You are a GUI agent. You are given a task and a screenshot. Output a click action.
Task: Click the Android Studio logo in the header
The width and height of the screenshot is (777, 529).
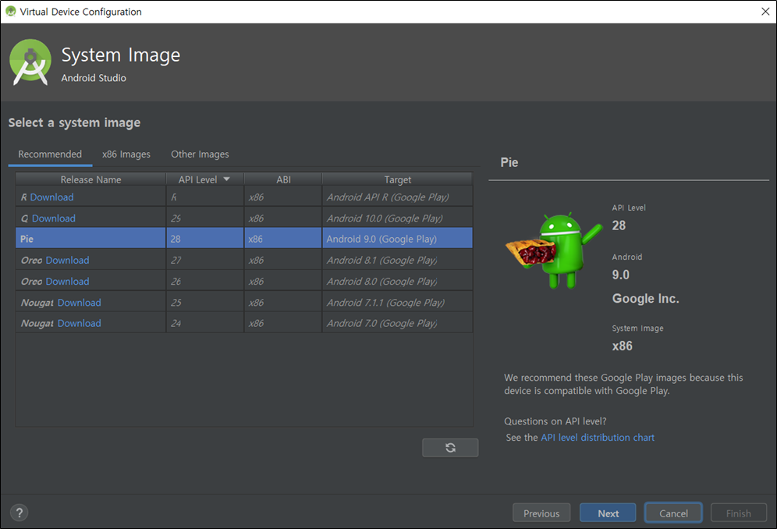(30, 62)
